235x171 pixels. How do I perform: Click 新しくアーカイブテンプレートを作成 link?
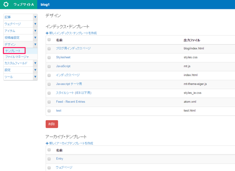pyautogui.click(x=71, y=143)
